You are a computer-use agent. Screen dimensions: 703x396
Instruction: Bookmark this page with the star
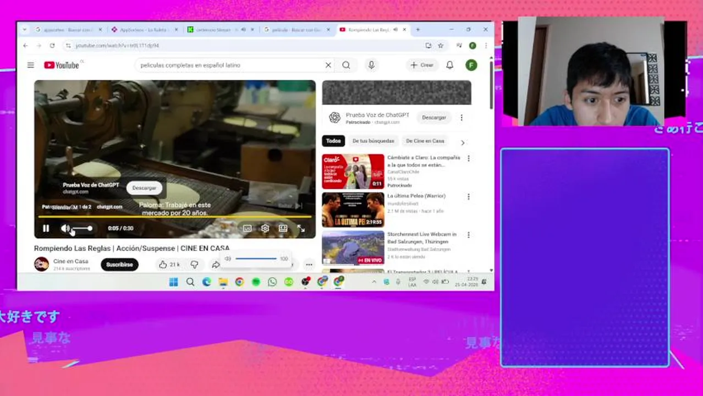441,46
